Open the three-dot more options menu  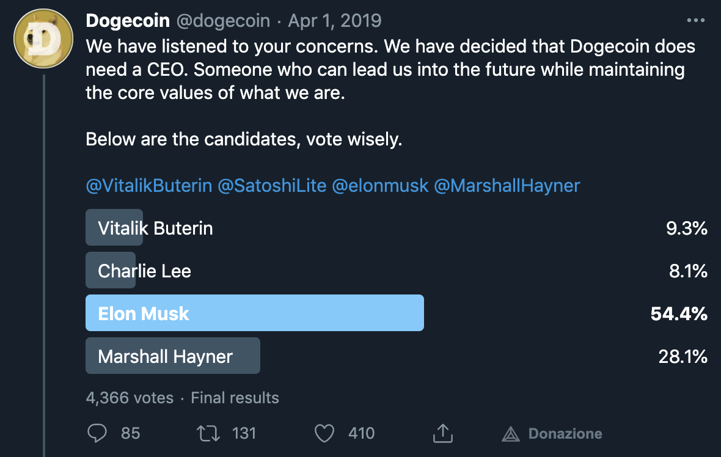tap(695, 21)
